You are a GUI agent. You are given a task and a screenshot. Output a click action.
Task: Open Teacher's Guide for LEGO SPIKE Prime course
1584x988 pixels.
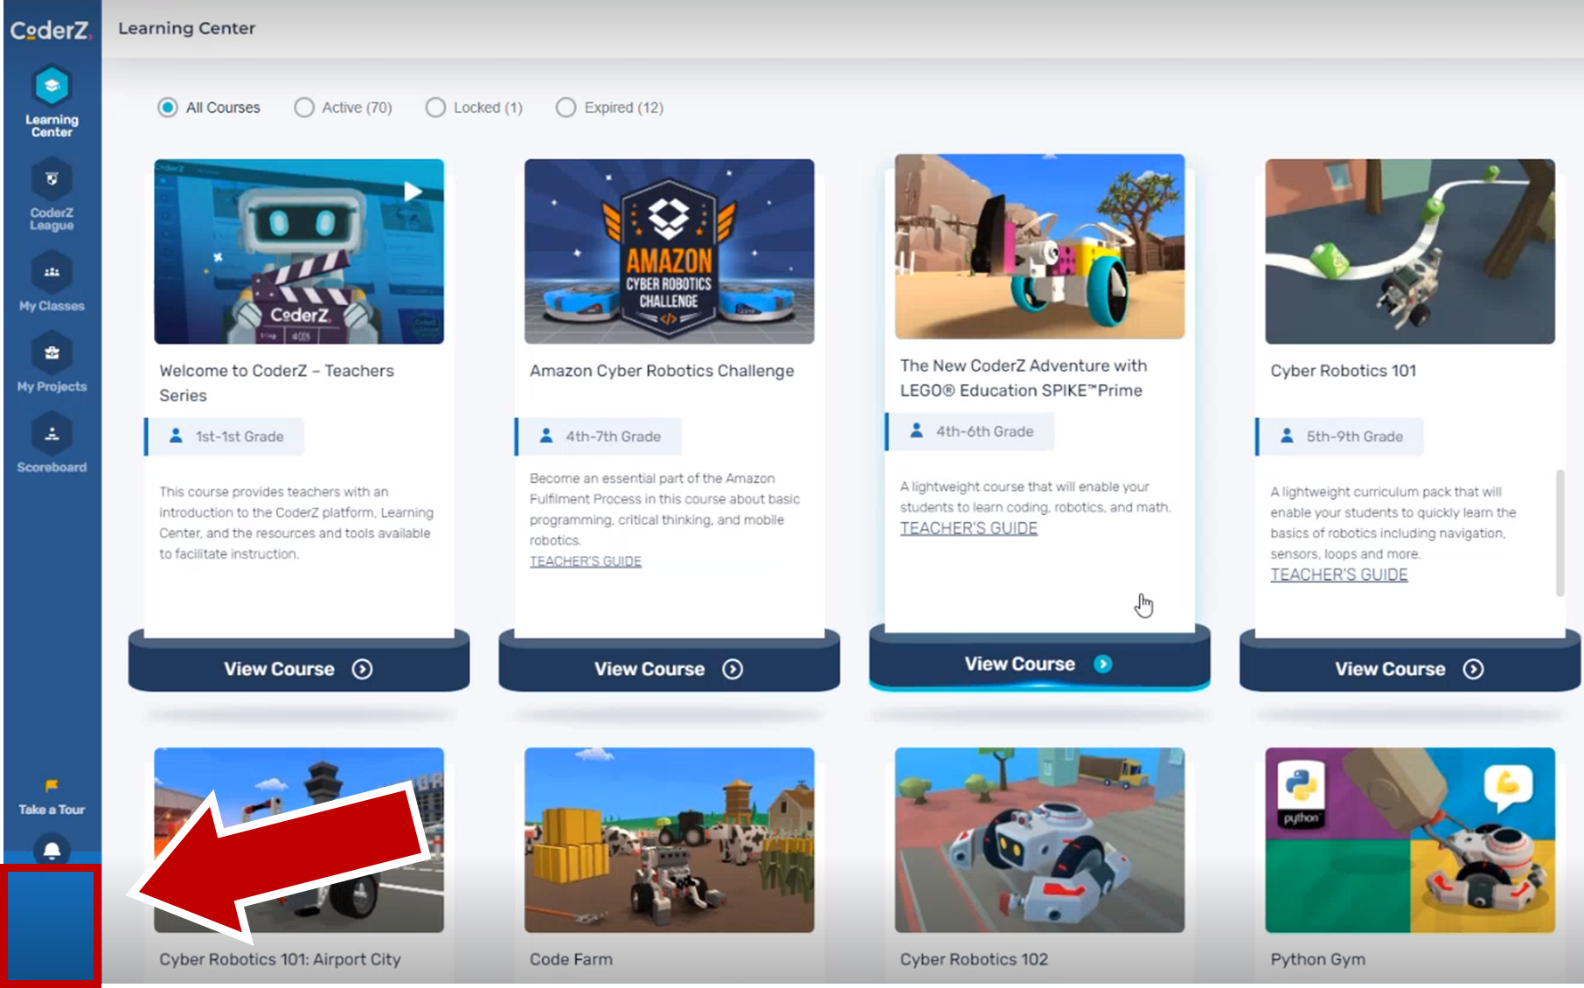click(x=969, y=528)
